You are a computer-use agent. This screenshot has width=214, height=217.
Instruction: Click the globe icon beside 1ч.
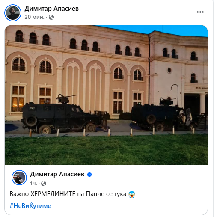[x=44, y=184]
